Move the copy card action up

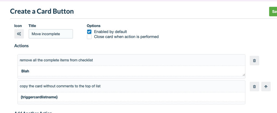tap(266, 86)
